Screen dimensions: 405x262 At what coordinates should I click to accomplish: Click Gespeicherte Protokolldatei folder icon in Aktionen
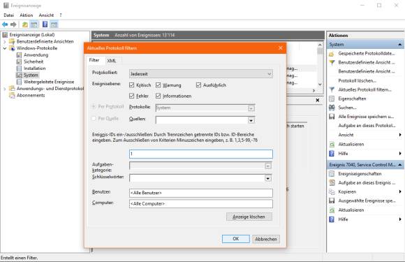332,54
